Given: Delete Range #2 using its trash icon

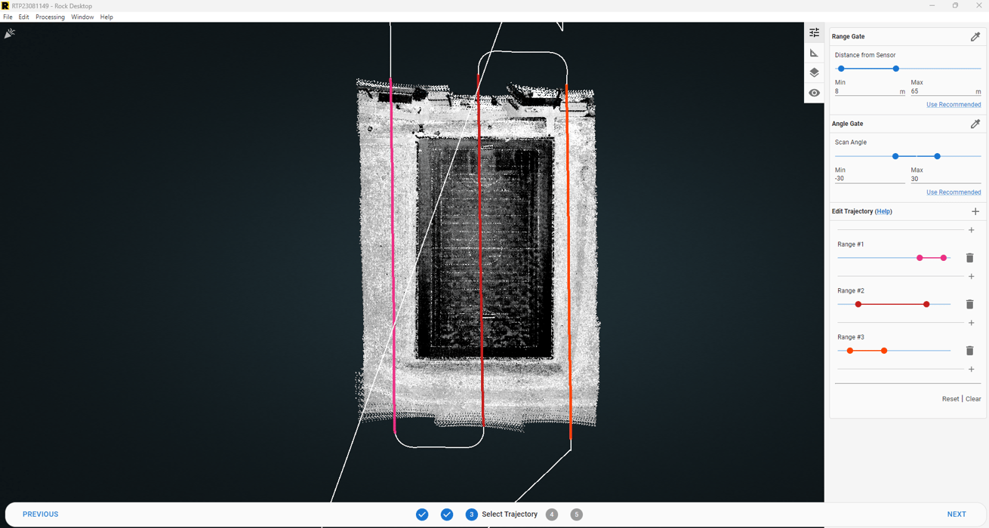Looking at the screenshot, I should click(970, 304).
